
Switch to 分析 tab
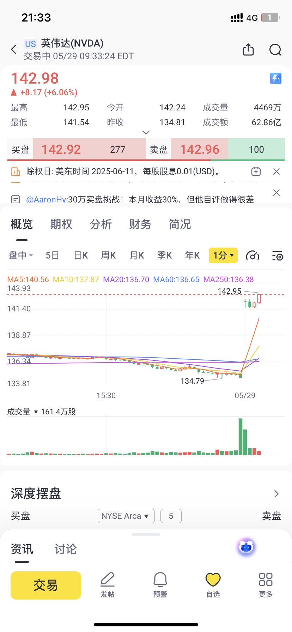click(101, 224)
